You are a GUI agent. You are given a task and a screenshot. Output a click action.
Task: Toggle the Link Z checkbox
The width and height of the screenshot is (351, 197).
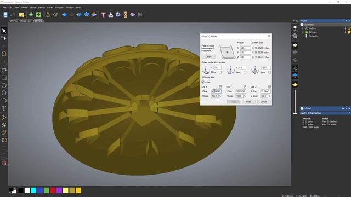click(x=269, y=86)
